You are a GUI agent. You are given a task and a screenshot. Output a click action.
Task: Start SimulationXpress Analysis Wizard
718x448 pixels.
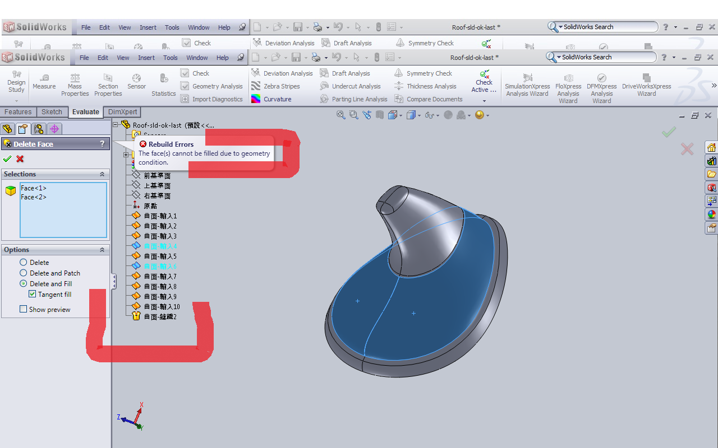click(x=527, y=85)
